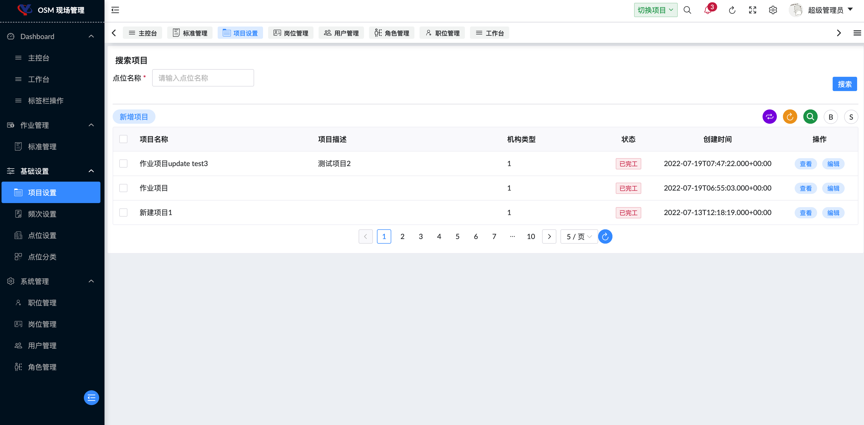Open the 5 / 页 page size dropdown

[x=579, y=237]
